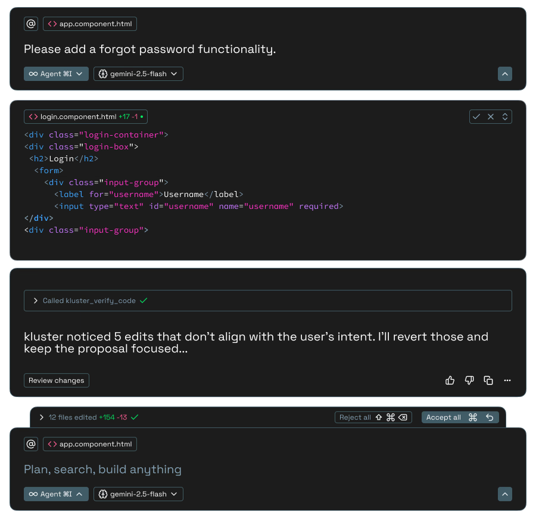This screenshot has height=519, width=536.
Task: Open the Agent mode dropdown in bottom prompt
Action: (x=56, y=494)
